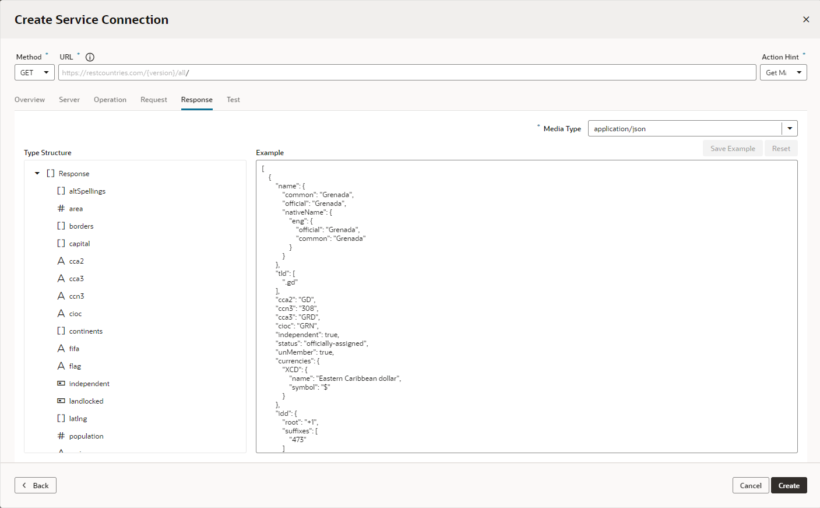Viewport: 820px width, 508px height.
Task: Click the string icon next to flag
Action: tap(61, 366)
